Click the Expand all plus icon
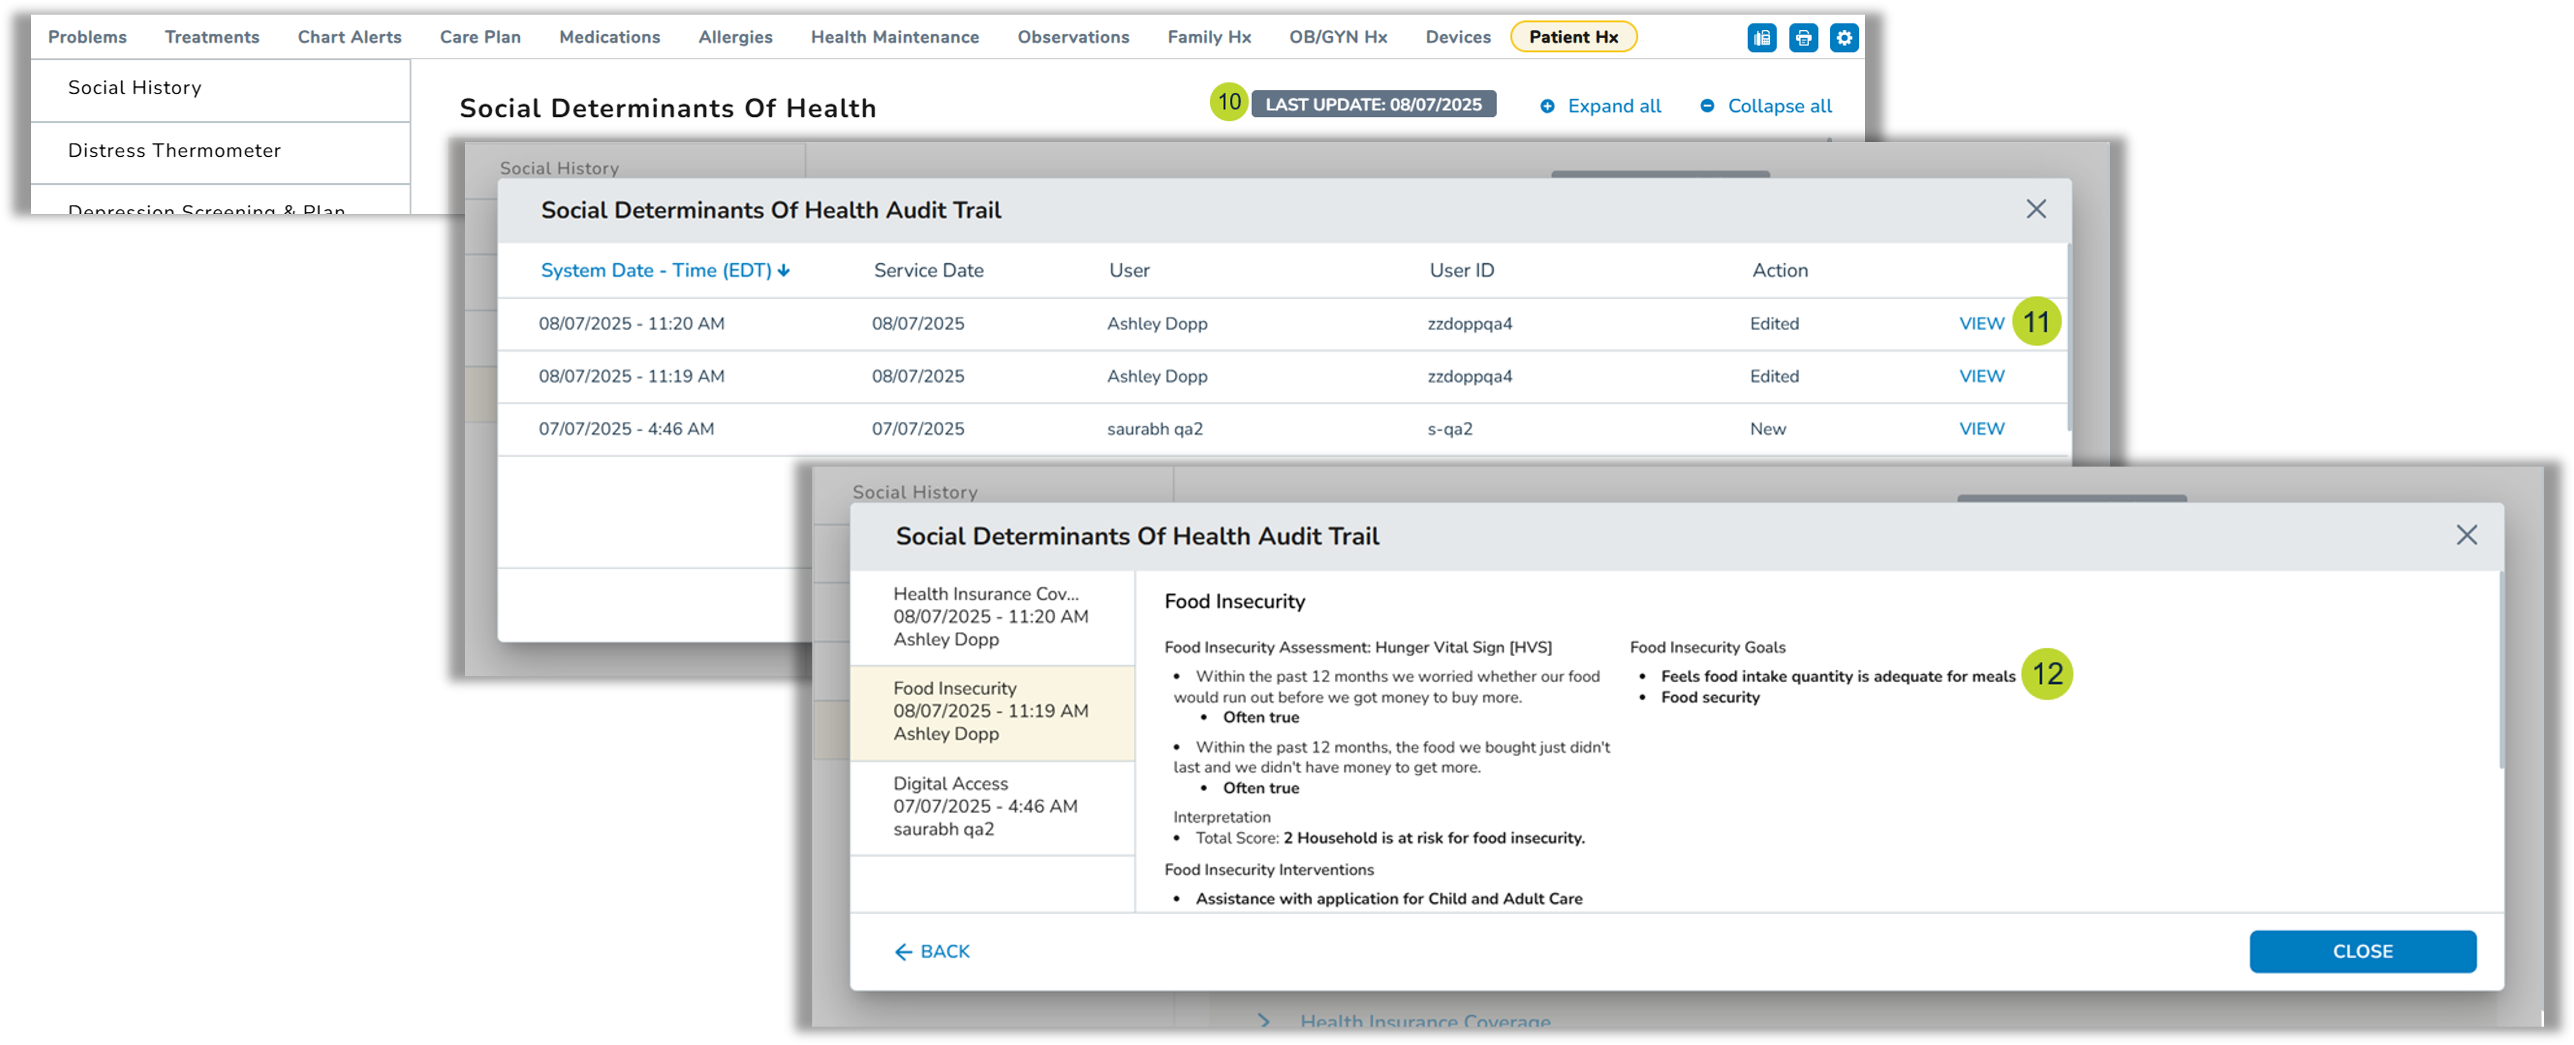 (1547, 106)
